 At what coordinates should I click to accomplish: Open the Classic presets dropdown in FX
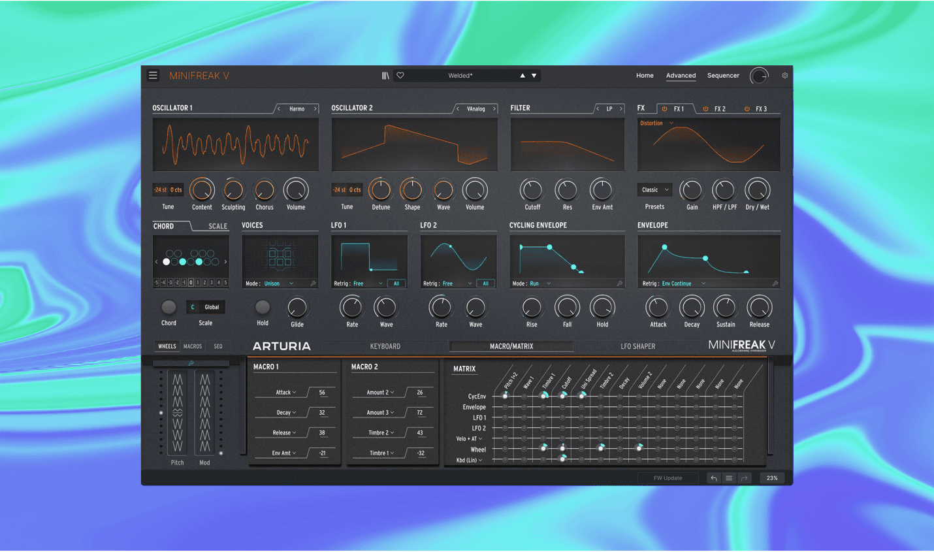click(654, 189)
